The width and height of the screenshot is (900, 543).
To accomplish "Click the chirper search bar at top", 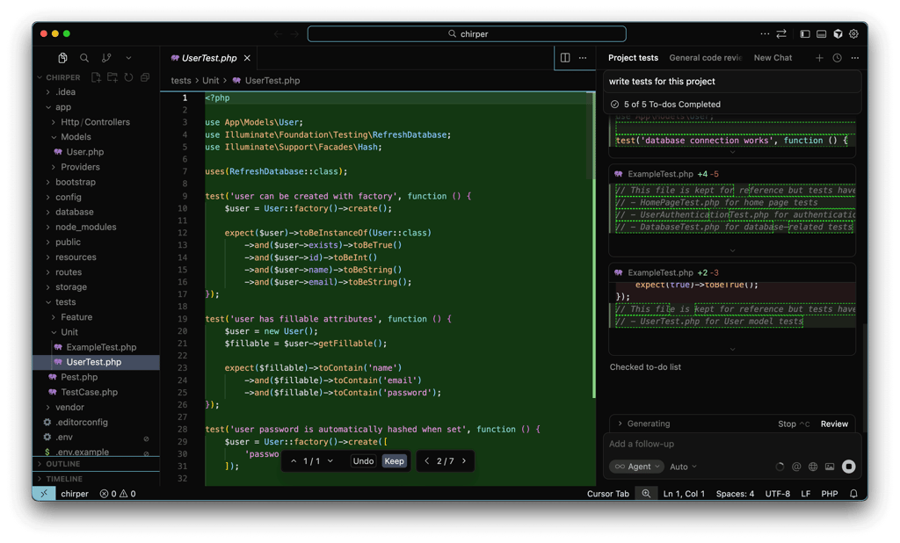I will click(467, 34).
